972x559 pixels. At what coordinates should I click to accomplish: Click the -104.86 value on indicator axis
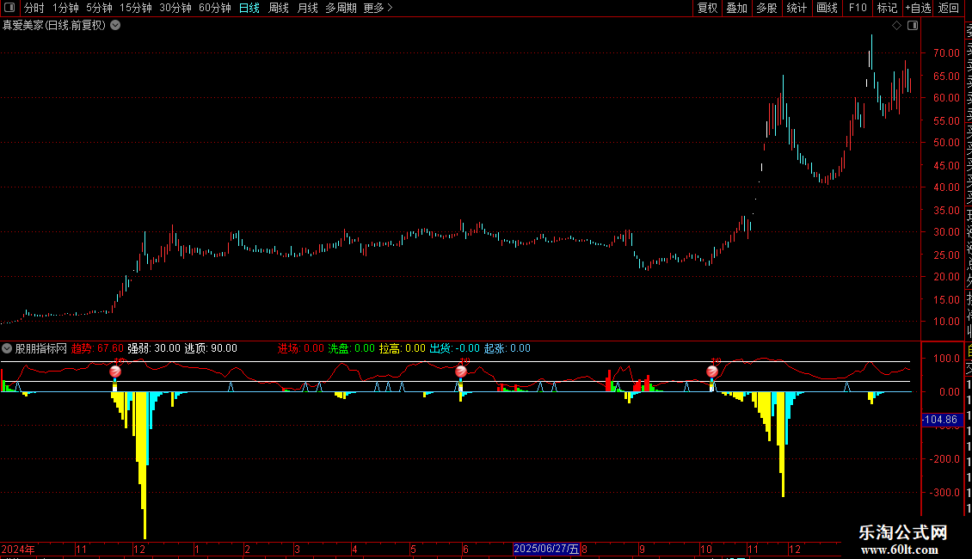pos(940,420)
